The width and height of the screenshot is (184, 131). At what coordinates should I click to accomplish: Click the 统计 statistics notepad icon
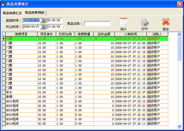(x=123, y=22)
